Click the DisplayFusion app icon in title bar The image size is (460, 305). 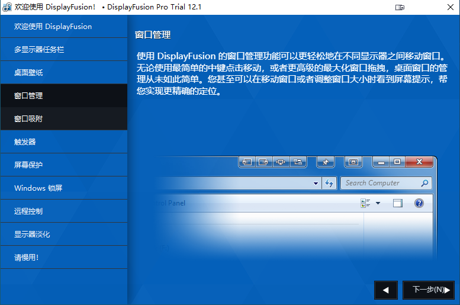click(7, 7)
